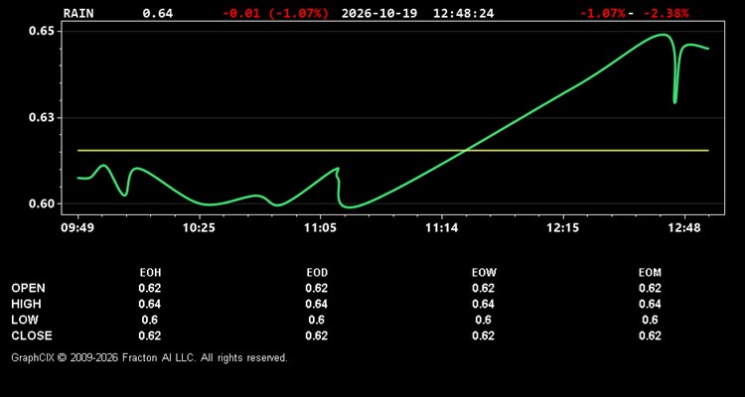Click the 2026-10-19 date in header

click(379, 13)
